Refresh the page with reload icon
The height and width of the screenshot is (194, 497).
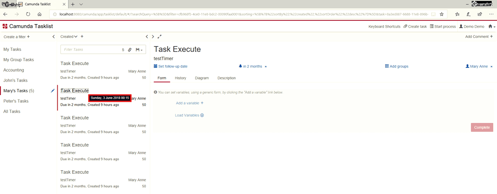28,14
